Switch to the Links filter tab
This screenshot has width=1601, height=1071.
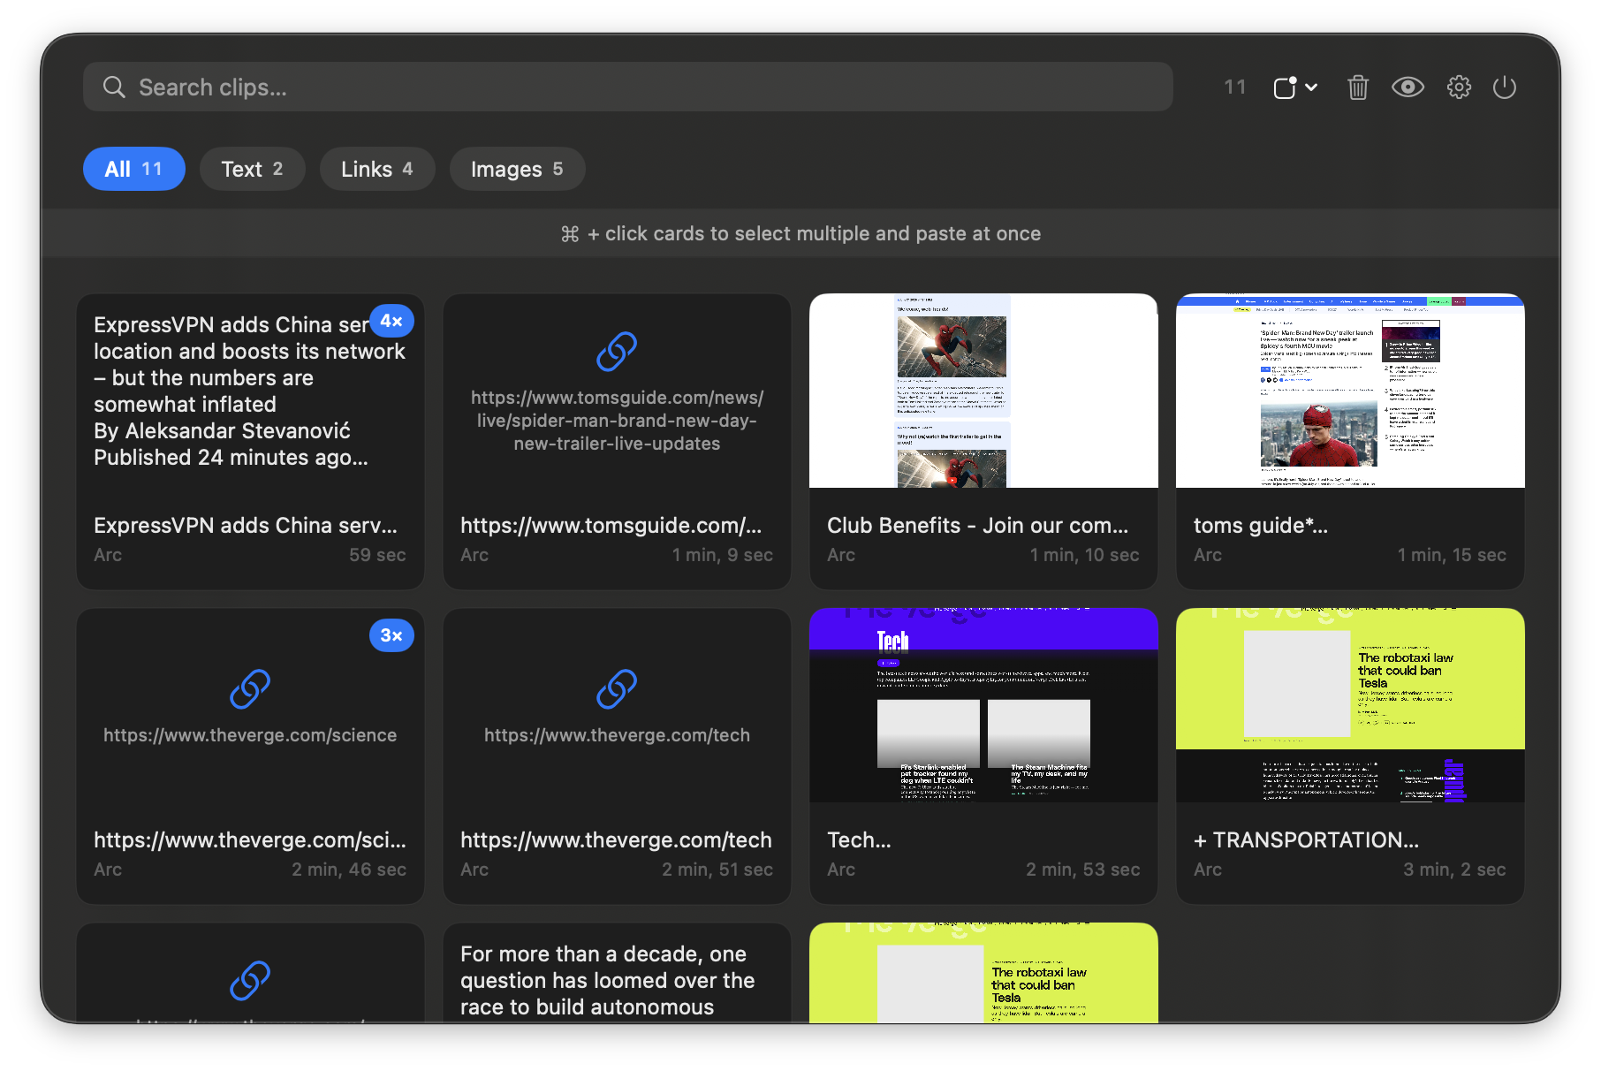click(377, 169)
